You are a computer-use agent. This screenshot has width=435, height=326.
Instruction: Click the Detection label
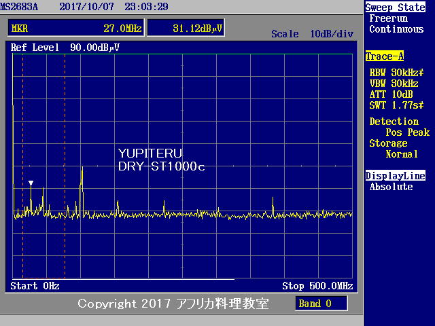[x=394, y=122]
